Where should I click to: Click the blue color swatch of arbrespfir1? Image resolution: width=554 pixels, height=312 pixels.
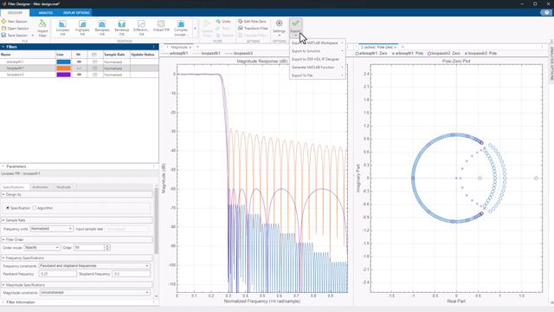pyautogui.click(x=63, y=62)
